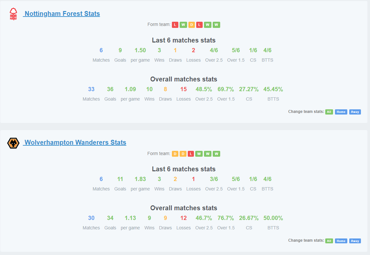Click the Nottingham Forest club crest
This screenshot has width=370, height=255.
tap(13, 14)
